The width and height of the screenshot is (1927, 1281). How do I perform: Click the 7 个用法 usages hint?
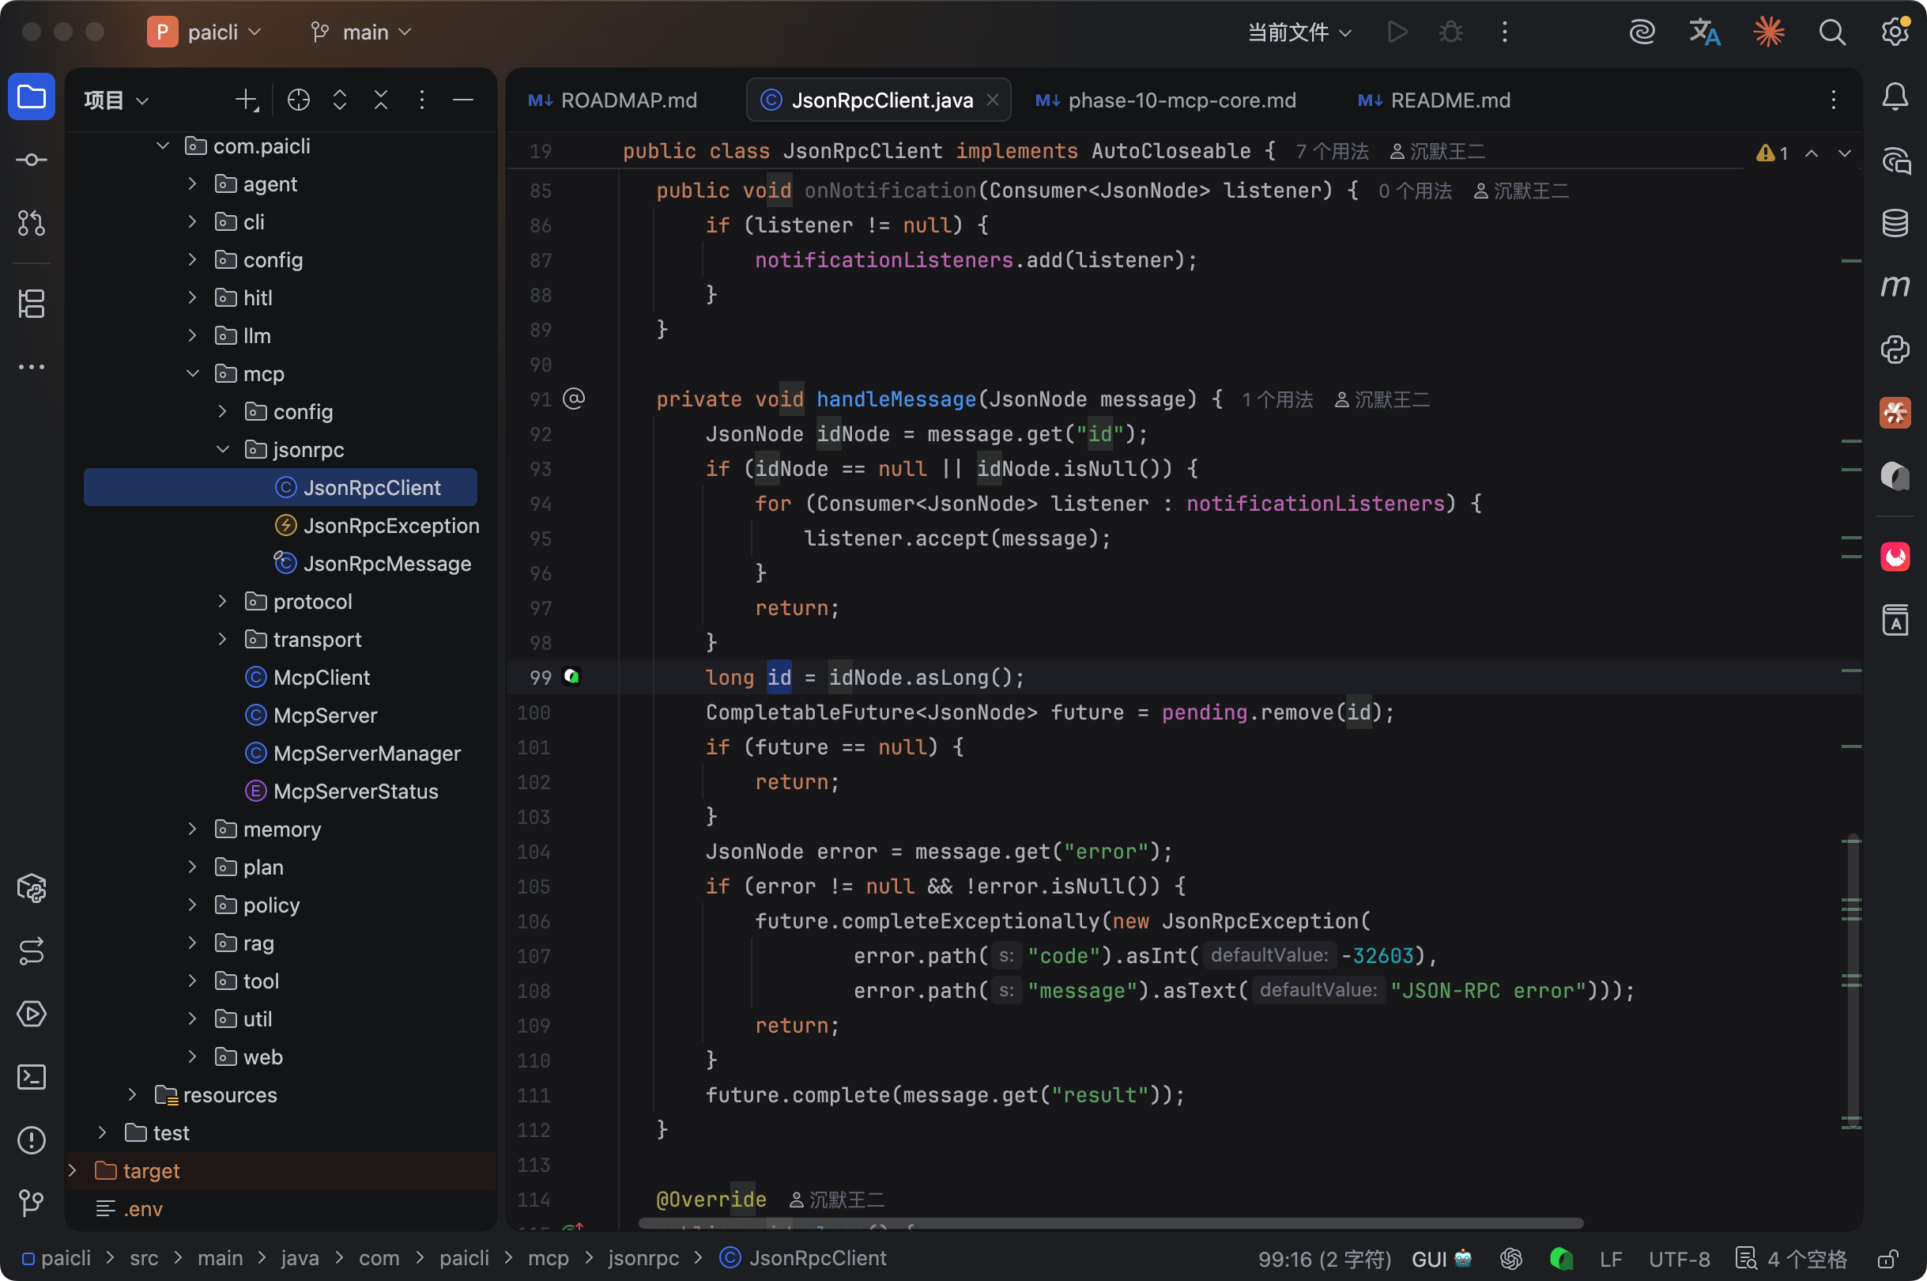click(x=1332, y=151)
